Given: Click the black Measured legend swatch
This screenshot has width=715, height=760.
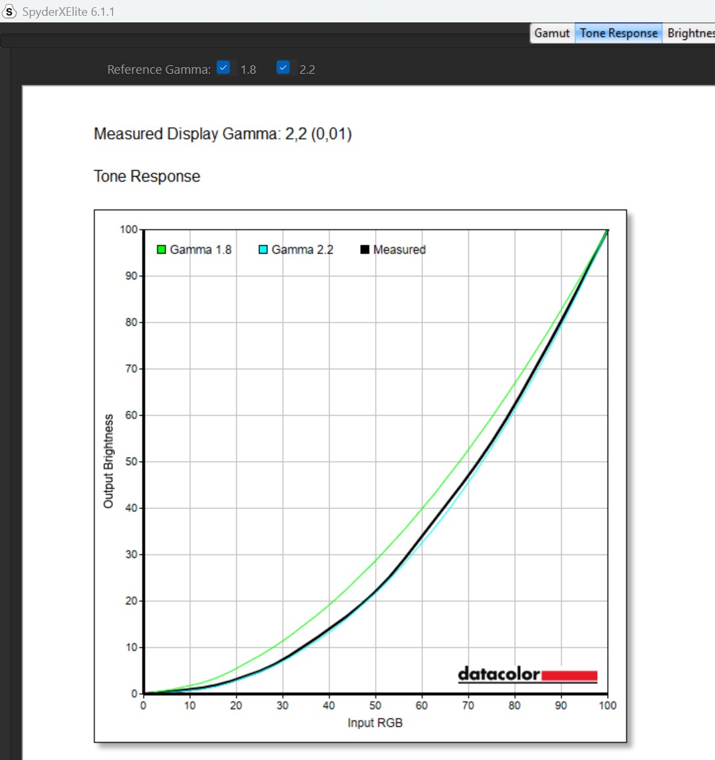Looking at the screenshot, I should pyautogui.click(x=365, y=250).
